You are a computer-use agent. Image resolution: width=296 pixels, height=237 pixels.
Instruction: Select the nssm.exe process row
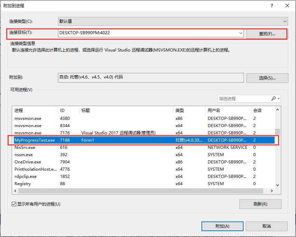click(x=144, y=154)
